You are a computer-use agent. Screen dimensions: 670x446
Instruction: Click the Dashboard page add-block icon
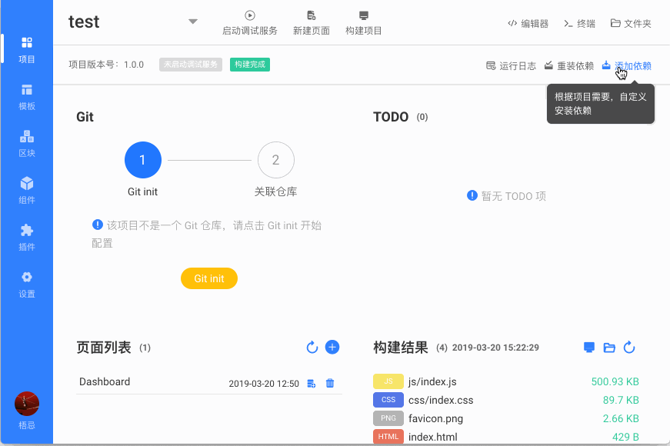[x=312, y=384]
